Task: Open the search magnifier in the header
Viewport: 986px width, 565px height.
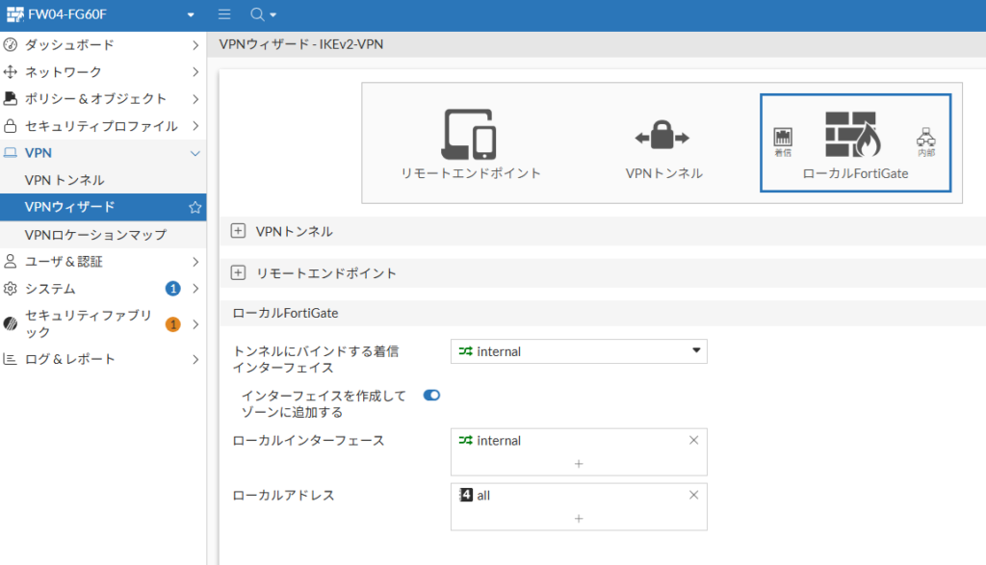Action: click(257, 13)
